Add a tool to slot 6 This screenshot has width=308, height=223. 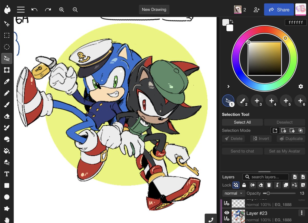[300, 101]
